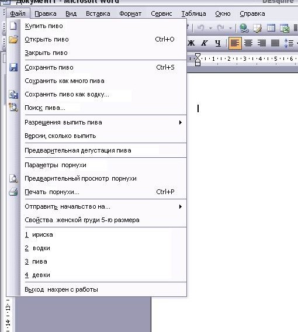This screenshot has width=298, height=332.
Task: Expand the Undo history dropdown arrow
Action: coord(210,28)
